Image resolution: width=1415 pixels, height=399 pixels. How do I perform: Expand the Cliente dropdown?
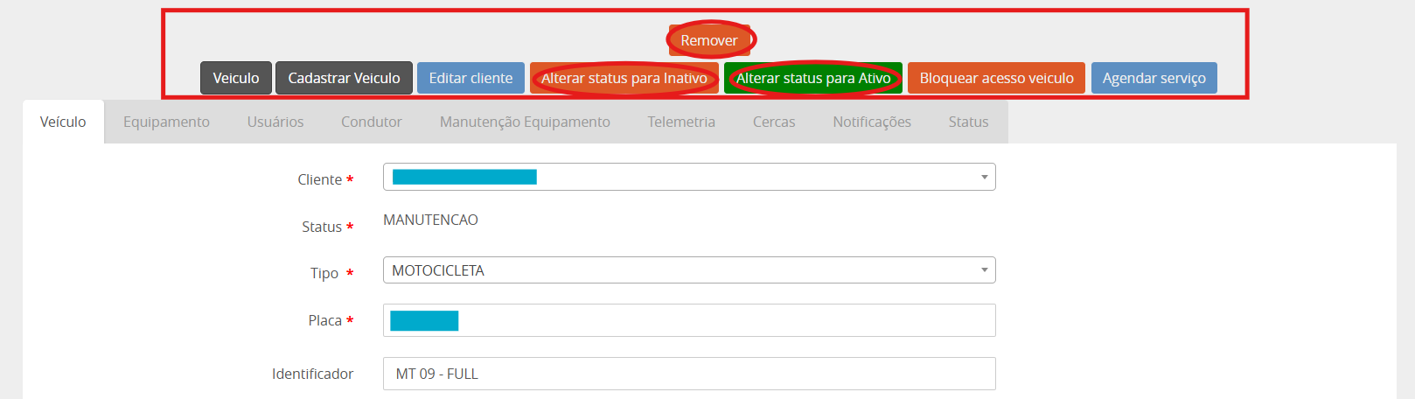click(x=689, y=177)
